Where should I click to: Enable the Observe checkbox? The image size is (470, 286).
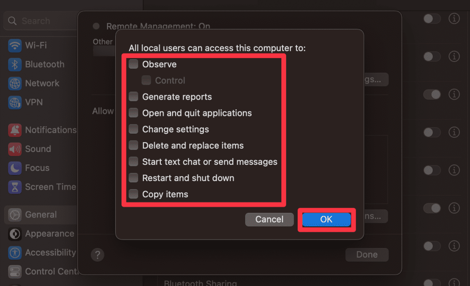[133, 64]
